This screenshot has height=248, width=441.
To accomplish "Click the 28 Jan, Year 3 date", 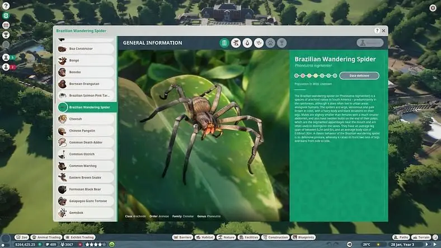I will pyautogui.click(x=402, y=245).
